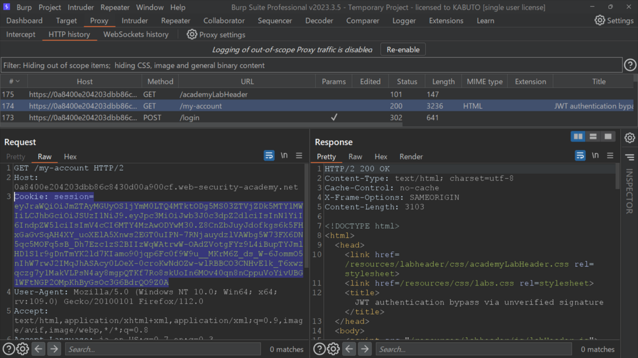Open the Intruder menu in menu bar
The image size is (638, 358).
tap(81, 7)
